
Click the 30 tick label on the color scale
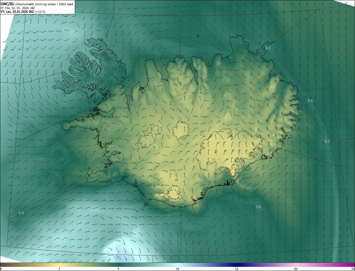tap(296, 269)
